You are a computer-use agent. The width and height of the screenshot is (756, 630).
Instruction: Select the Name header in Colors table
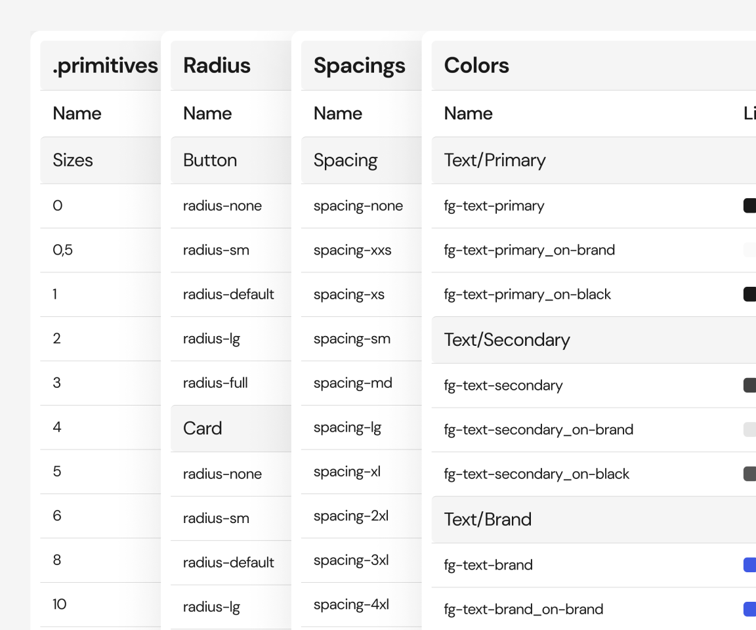point(468,114)
